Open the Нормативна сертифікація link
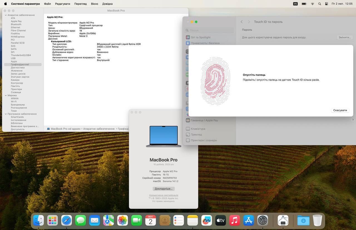This screenshot has width=356, height=230. pyautogui.click(x=164, y=195)
